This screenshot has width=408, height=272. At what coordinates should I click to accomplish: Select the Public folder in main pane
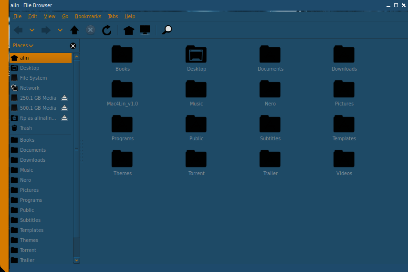coord(196,124)
